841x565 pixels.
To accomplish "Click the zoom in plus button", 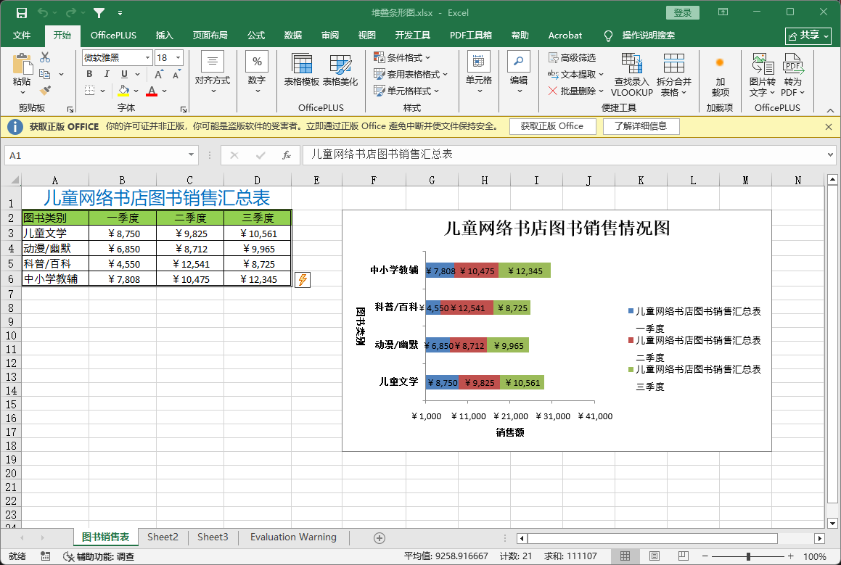I will pos(791,556).
